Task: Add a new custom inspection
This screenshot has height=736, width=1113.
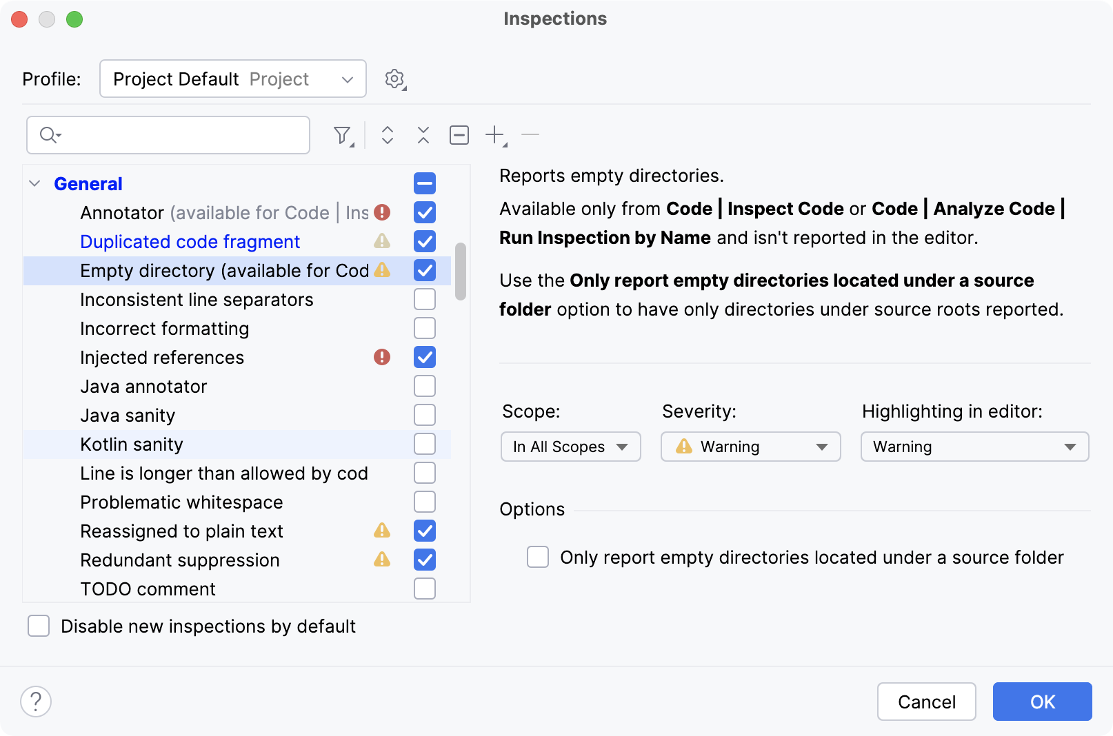Action: (495, 135)
